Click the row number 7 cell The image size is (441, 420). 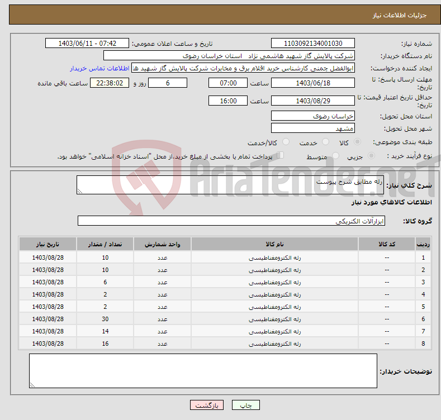(423, 331)
